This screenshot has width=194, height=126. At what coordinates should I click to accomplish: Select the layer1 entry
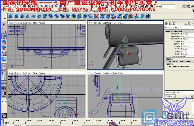point(177,101)
